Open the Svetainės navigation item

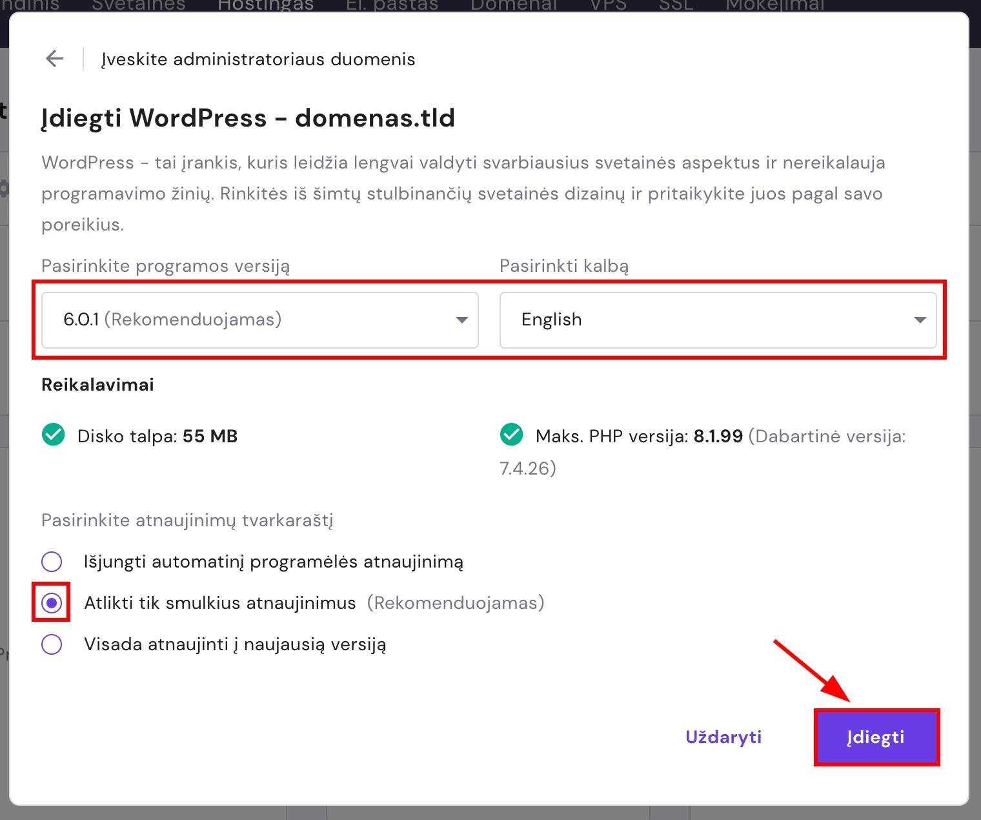[138, 5]
